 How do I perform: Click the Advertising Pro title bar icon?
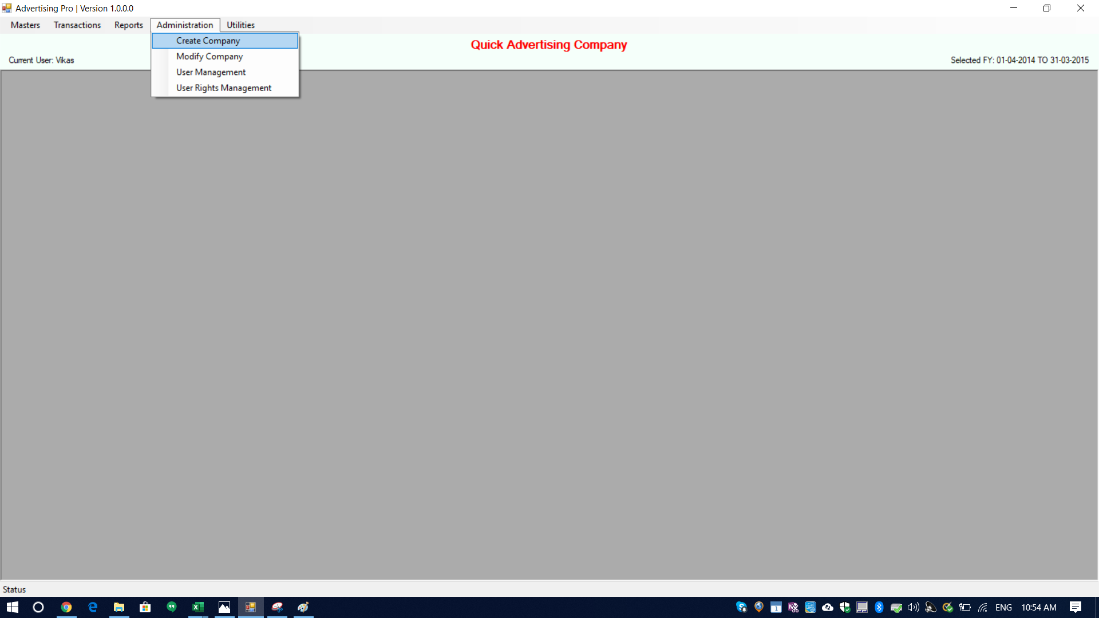(7, 8)
